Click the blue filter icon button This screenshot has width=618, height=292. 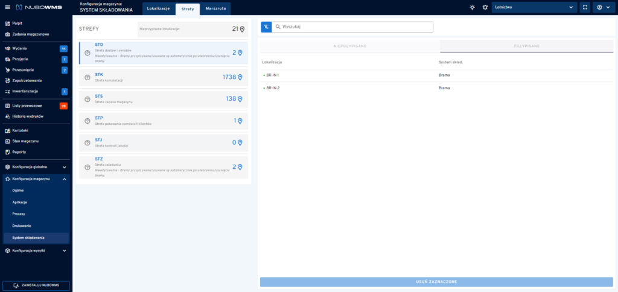tap(266, 27)
